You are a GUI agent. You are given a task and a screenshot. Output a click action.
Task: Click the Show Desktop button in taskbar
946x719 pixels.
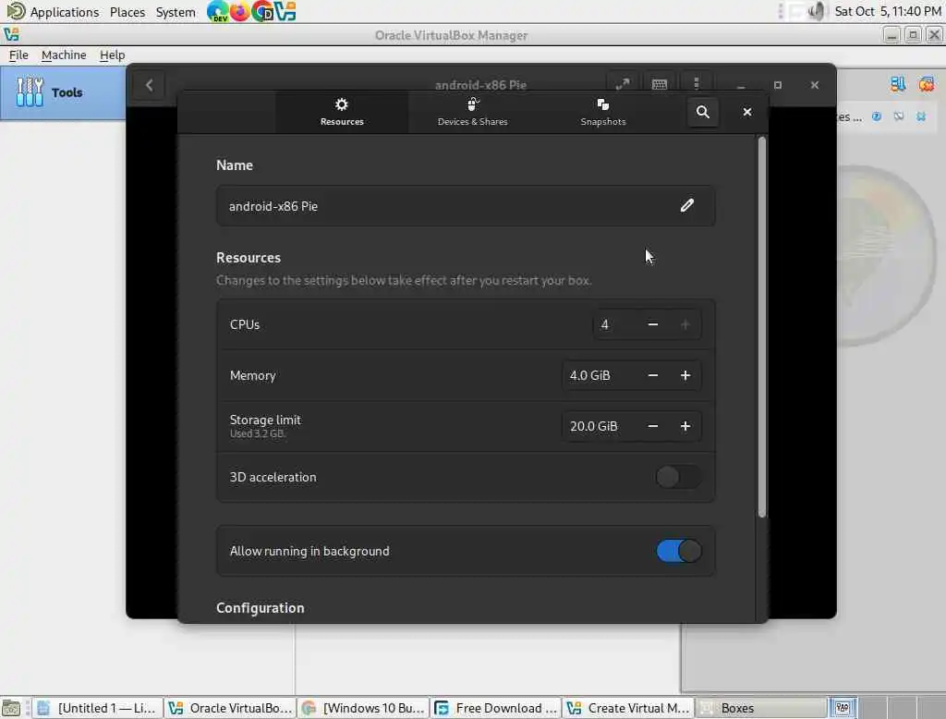(x=11, y=708)
